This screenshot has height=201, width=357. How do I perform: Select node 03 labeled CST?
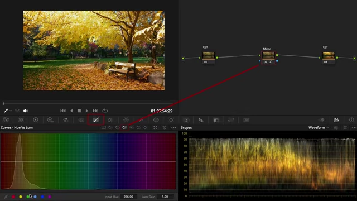[329, 58]
